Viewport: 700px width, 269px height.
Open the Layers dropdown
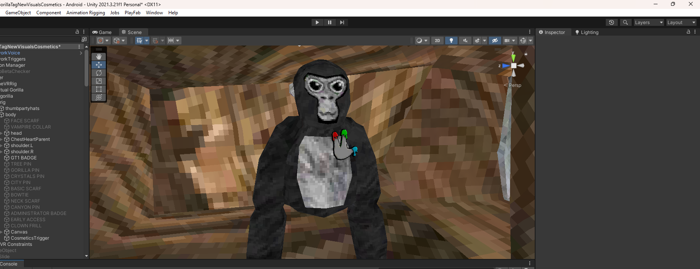pyautogui.click(x=649, y=22)
